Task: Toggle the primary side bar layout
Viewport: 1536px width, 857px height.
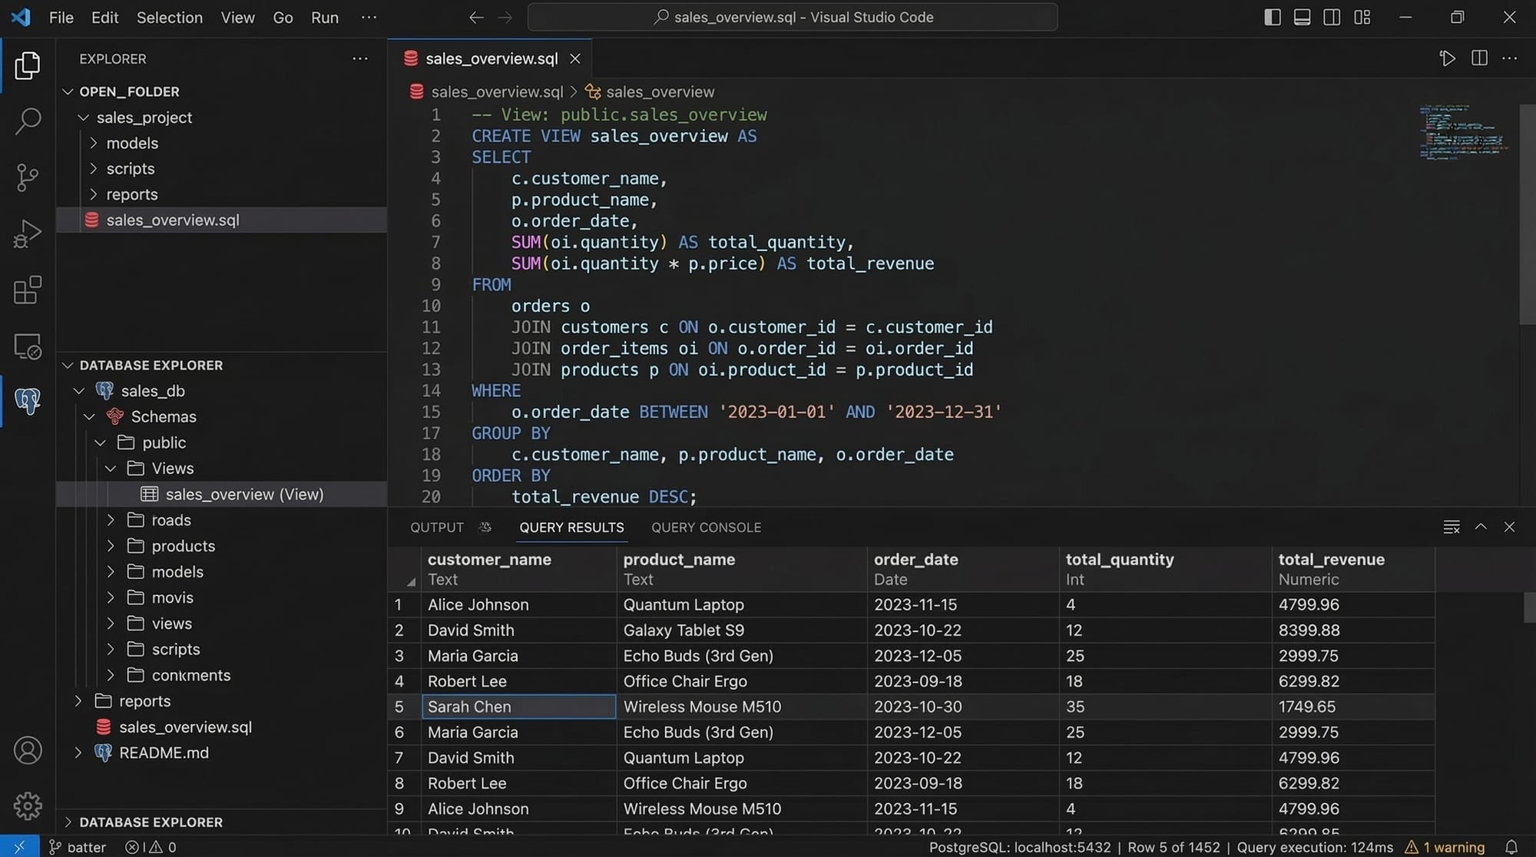Action: 1272,17
